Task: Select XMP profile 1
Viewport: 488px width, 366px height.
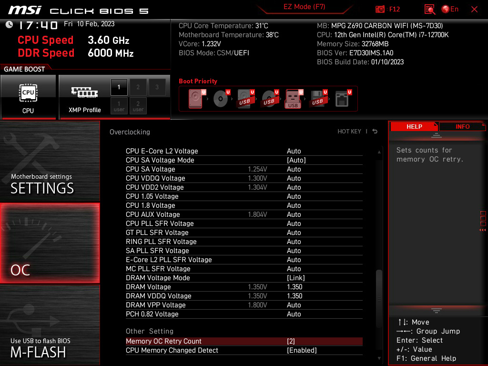Action: point(119,87)
